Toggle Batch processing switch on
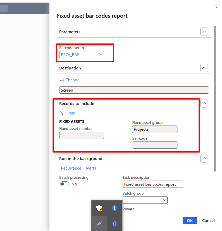 (x=65, y=184)
